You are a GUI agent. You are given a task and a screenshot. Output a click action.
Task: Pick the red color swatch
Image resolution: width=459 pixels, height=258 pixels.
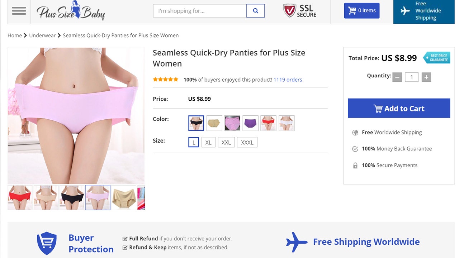[x=268, y=123]
